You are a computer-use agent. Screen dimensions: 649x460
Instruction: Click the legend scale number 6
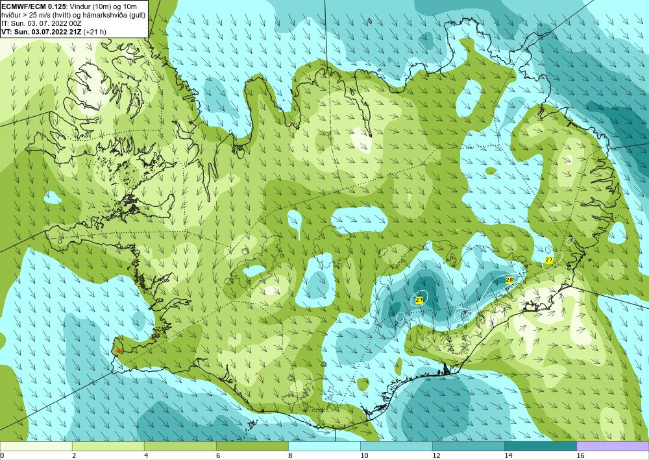pyautogui.click(x=218, y=456)
